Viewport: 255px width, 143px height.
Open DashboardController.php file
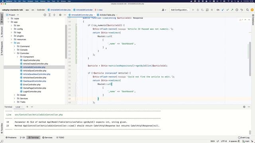tap(35, 81)
